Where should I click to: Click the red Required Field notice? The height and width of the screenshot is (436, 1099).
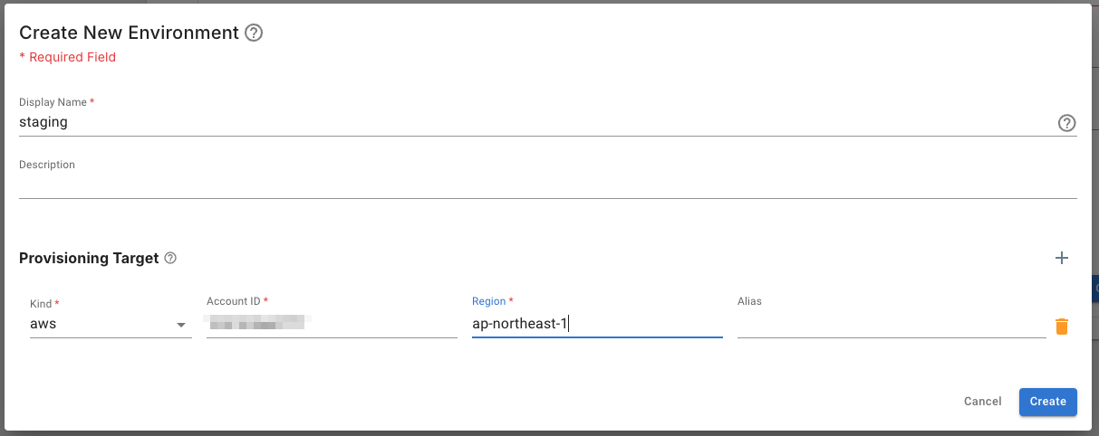tap(68, 57)
